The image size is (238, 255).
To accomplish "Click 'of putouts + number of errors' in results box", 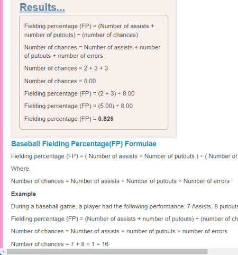I will pos(63,56).
